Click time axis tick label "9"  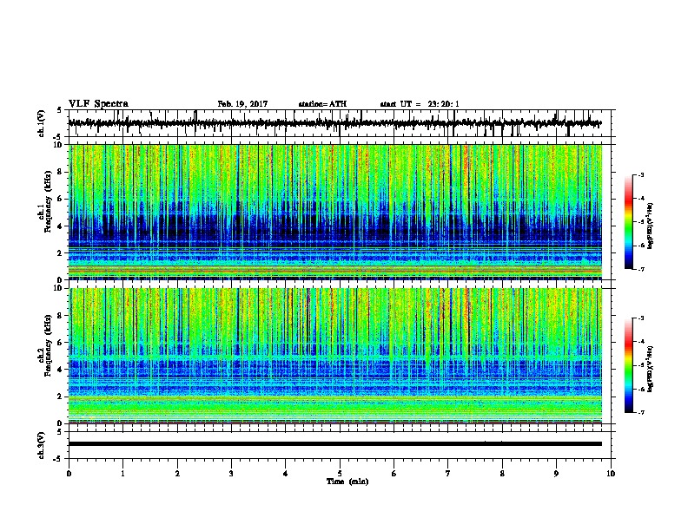point(556,474)
